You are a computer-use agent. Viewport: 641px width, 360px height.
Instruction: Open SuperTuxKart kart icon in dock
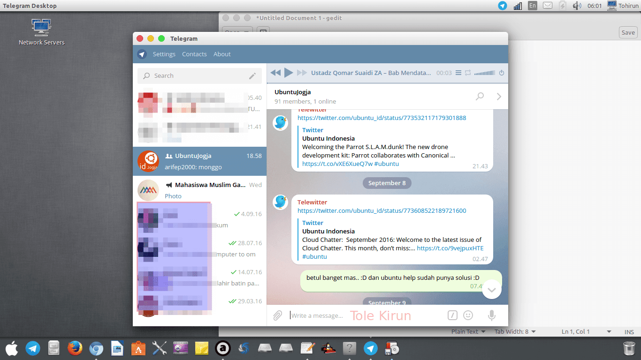[328, 348]
